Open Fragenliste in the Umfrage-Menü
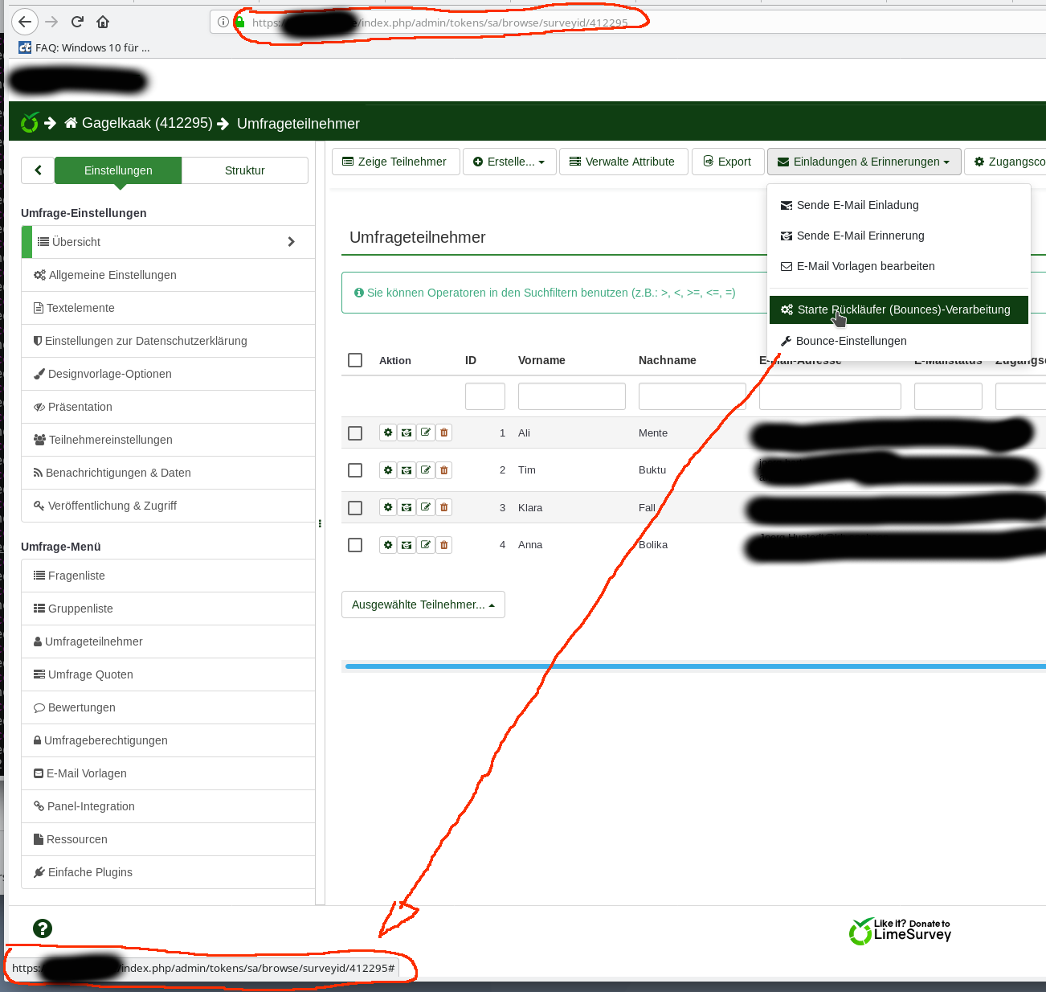Image resolution: width=1046 pixels, height=992 pixels. click(76, 576)
